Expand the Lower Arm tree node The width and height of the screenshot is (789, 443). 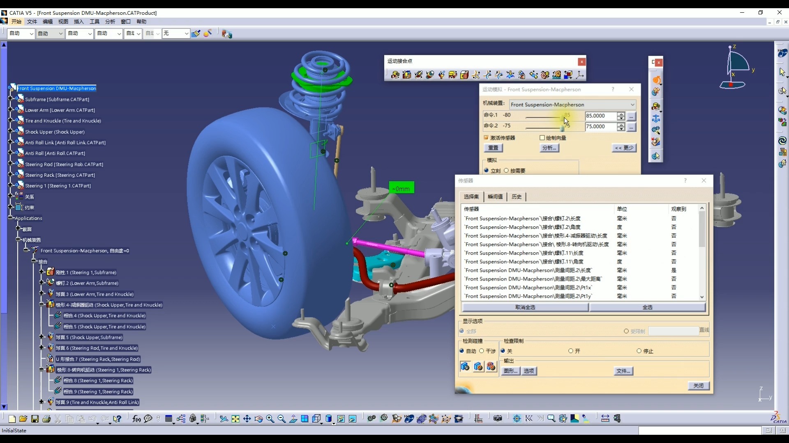click(x=11, y=110)
